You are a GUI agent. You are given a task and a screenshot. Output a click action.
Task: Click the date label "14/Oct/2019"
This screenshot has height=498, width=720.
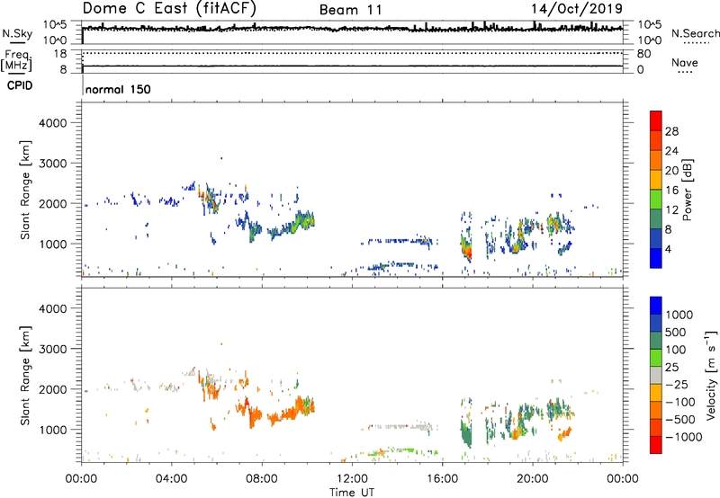click(577, 9)
